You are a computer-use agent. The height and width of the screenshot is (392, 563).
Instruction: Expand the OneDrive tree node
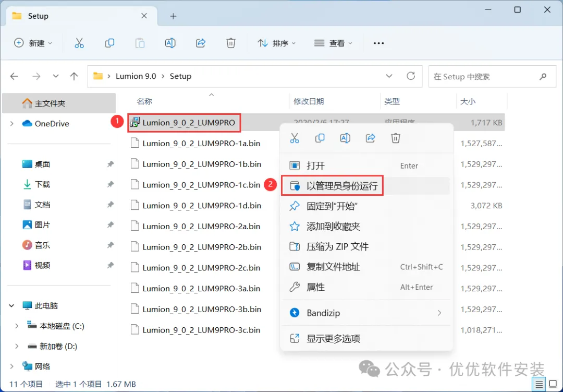coord(12,124)
